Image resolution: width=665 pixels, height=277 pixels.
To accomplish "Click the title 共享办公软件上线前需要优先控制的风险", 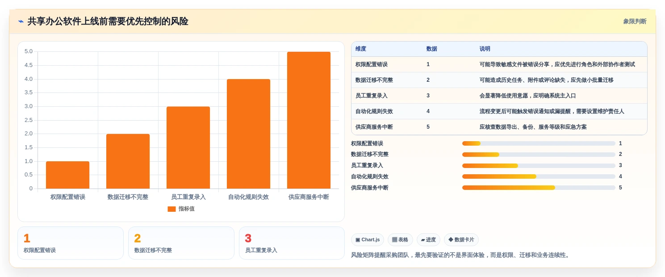I will pyautogui.click(x=108, y=21).
